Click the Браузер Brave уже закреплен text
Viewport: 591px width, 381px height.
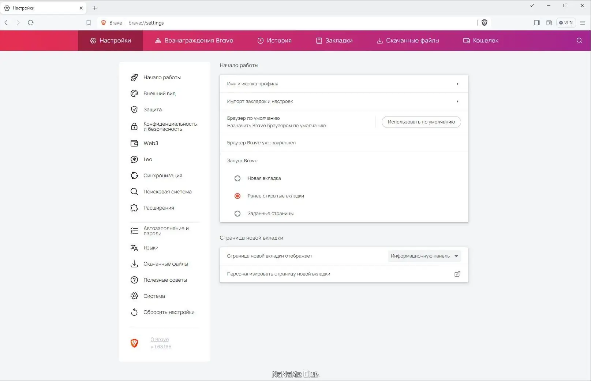pos(261,143)
